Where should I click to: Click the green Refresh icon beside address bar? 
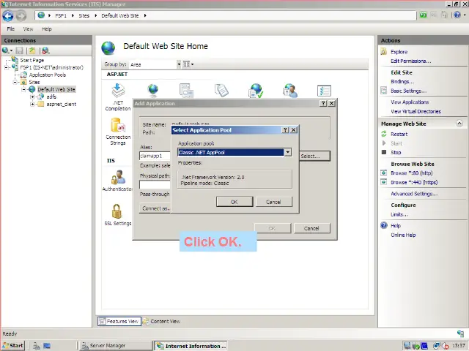click(x=423, y=15)
